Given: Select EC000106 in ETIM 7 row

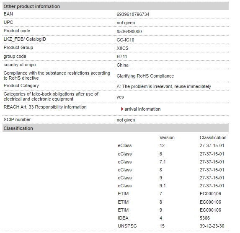Looking at the screenshot, I should click(210, 194).
